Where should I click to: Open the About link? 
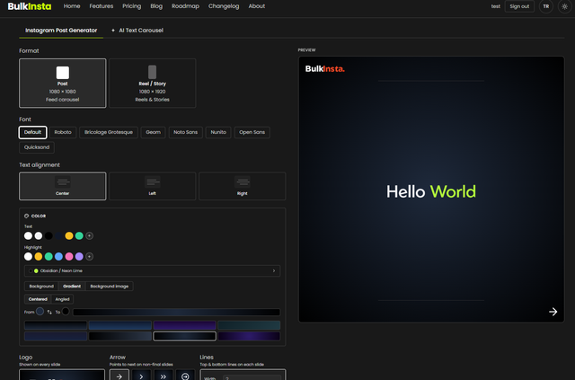(x=257, y=6)
